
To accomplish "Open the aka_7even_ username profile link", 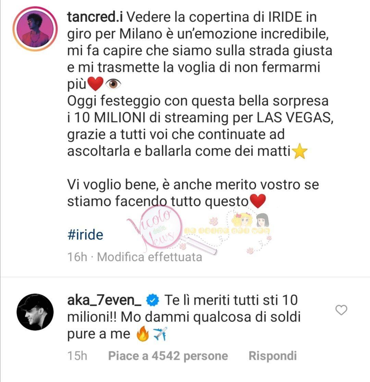I will 104,300.
